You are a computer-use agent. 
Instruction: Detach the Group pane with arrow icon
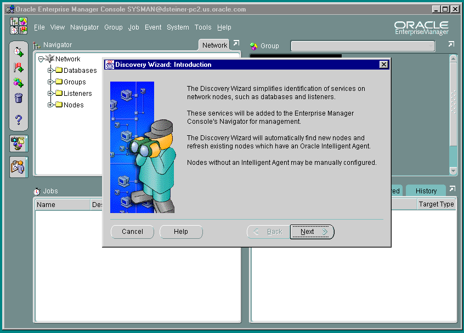coord(451,44)
